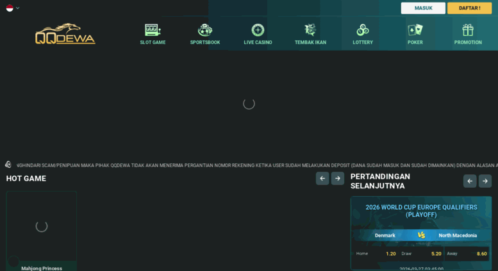Show next Hot Game with right arrow

click(338, 178)
